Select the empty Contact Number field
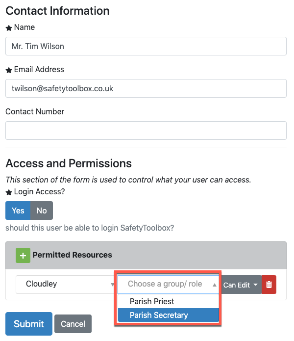Viewport: 294px width, 341px height. [x=146, y=131]
